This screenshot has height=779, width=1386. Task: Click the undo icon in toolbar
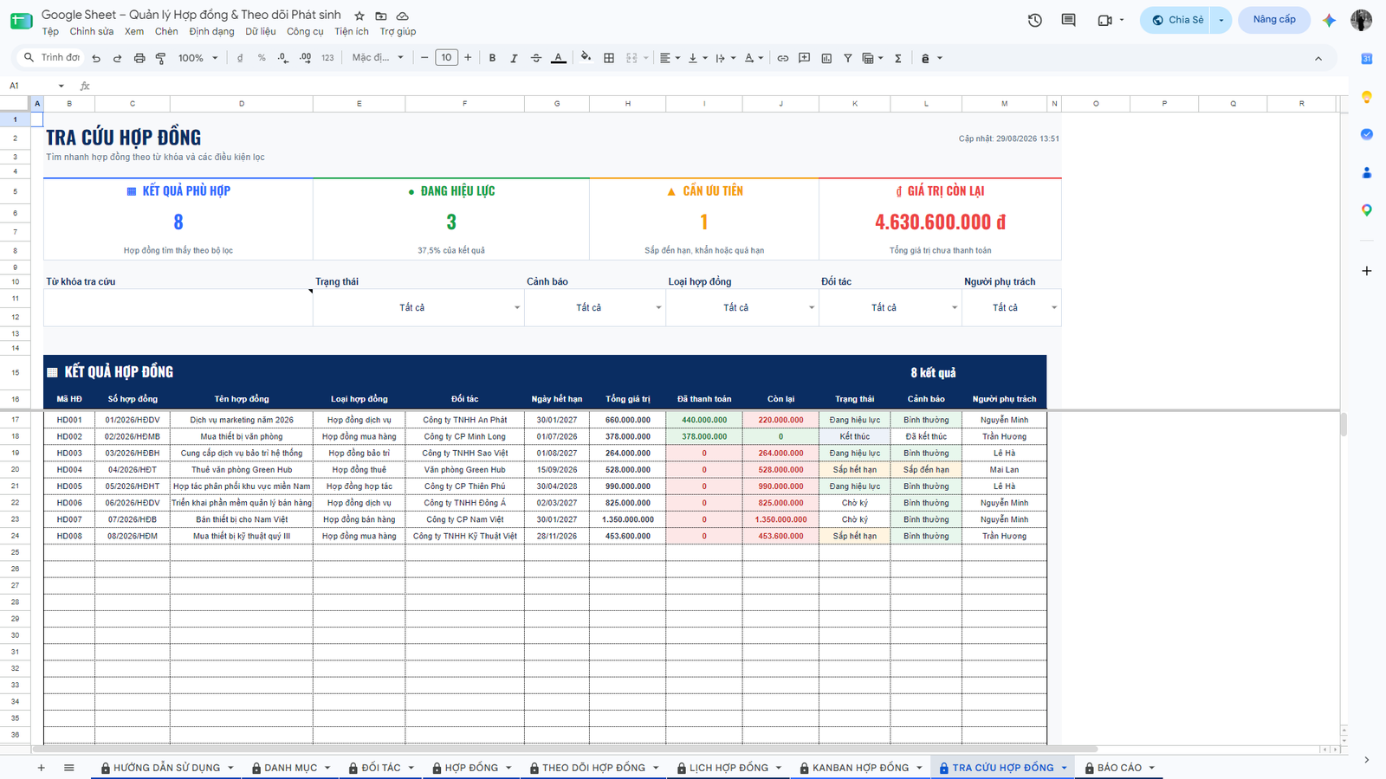96,58
